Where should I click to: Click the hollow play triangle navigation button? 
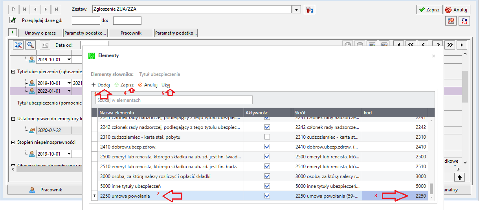point(13,9)
